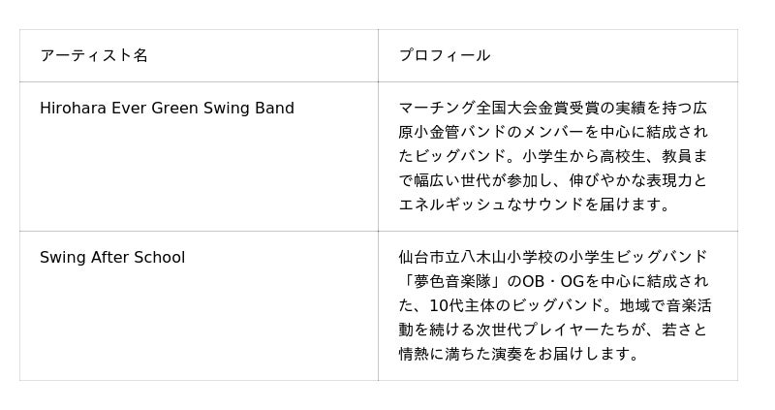Click text エネルギッシュなサウンド in first profile
Screen dimensions: 775x410
coord(491,205)
